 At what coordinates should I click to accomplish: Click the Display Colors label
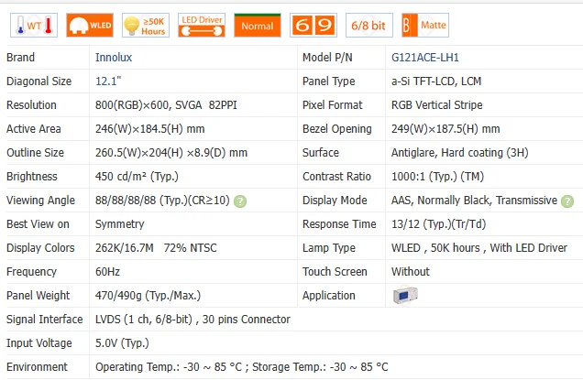pyautogui.click(x=40, y=248)
